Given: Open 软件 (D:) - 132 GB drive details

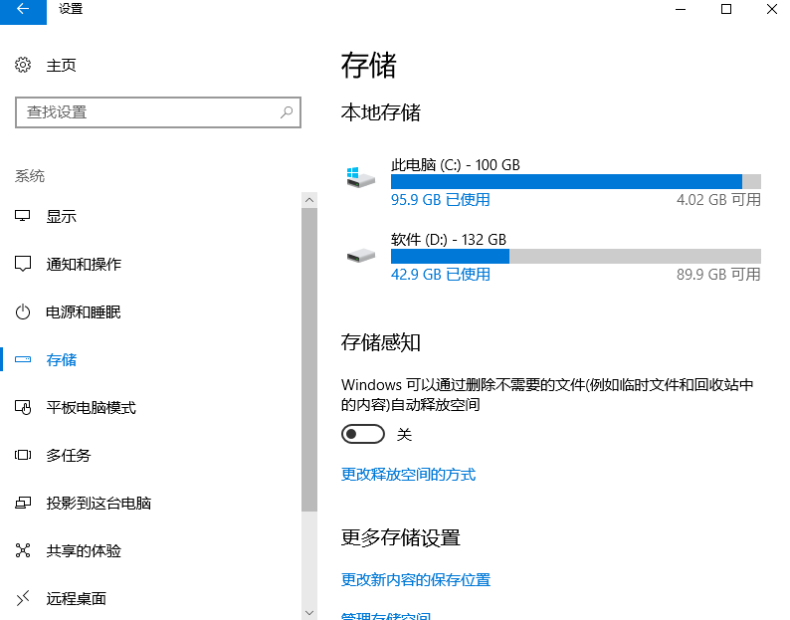Looking at the screenshot, I should (449, 240).
